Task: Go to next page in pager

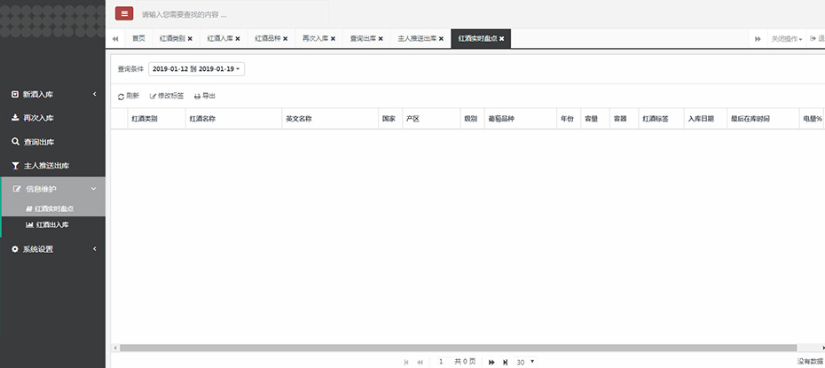Action: (491, 362)
